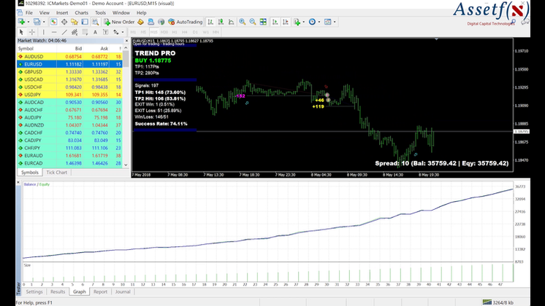
Task: Open the Indicators list icon
Action: pyautogui.click(x=297, y=22)
